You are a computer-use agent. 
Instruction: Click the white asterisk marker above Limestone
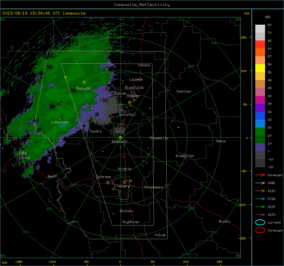[60, 119]
